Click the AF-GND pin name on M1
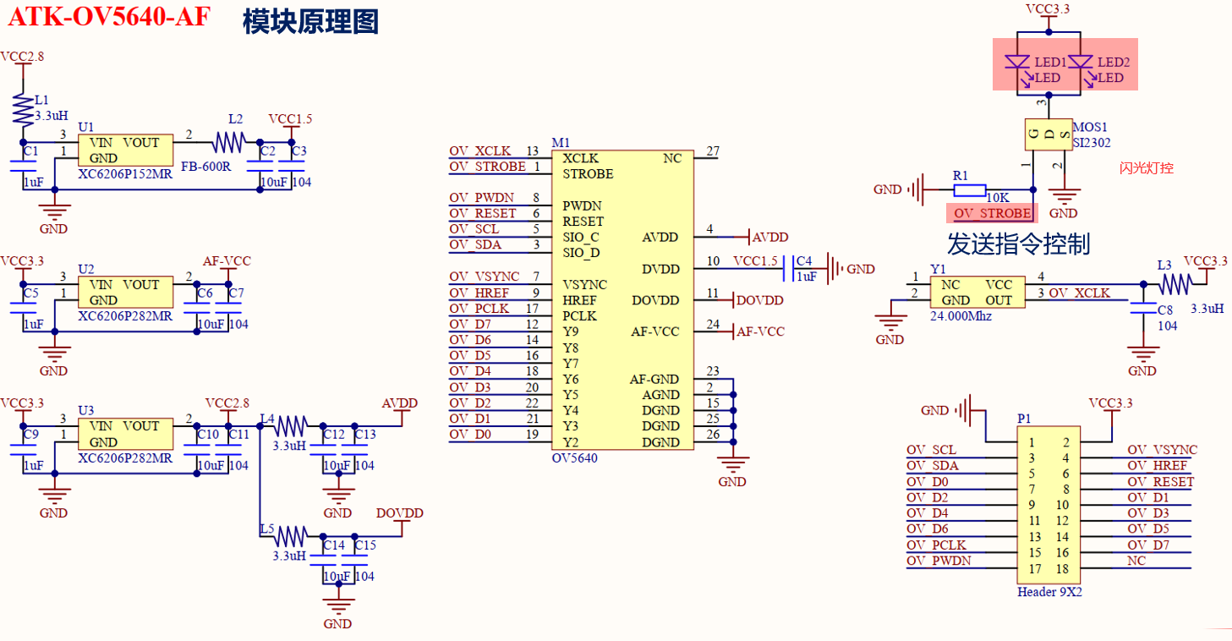The image size is (1232, 641). click(x=654, y=379)
